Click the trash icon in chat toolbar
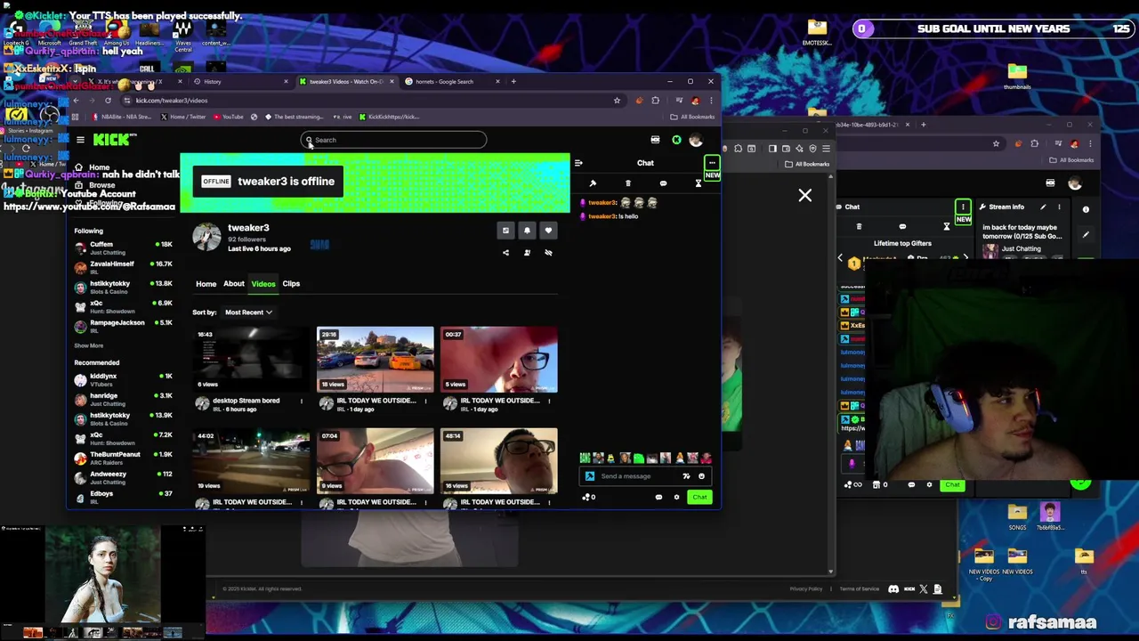 click(627, 183)
